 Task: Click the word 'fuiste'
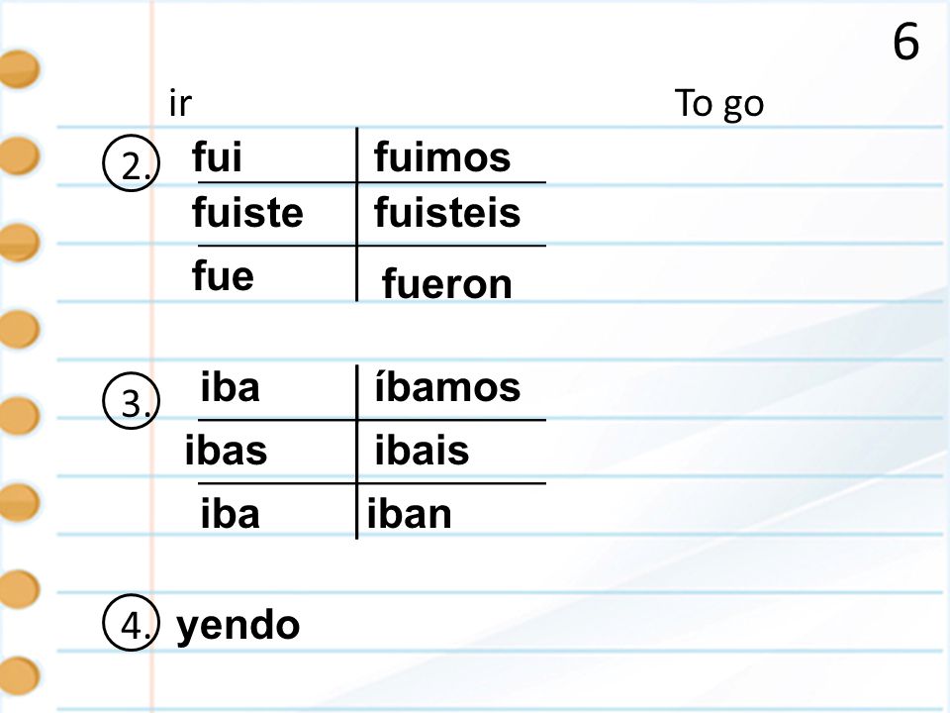pyautogui.click(x=247, y=212)
